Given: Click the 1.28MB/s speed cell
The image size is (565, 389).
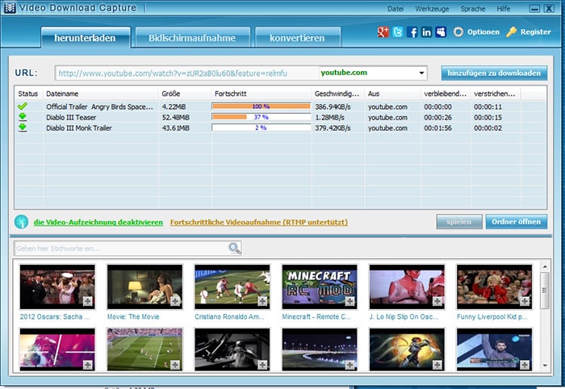Looking at the screenshot, I should point(329,117).
